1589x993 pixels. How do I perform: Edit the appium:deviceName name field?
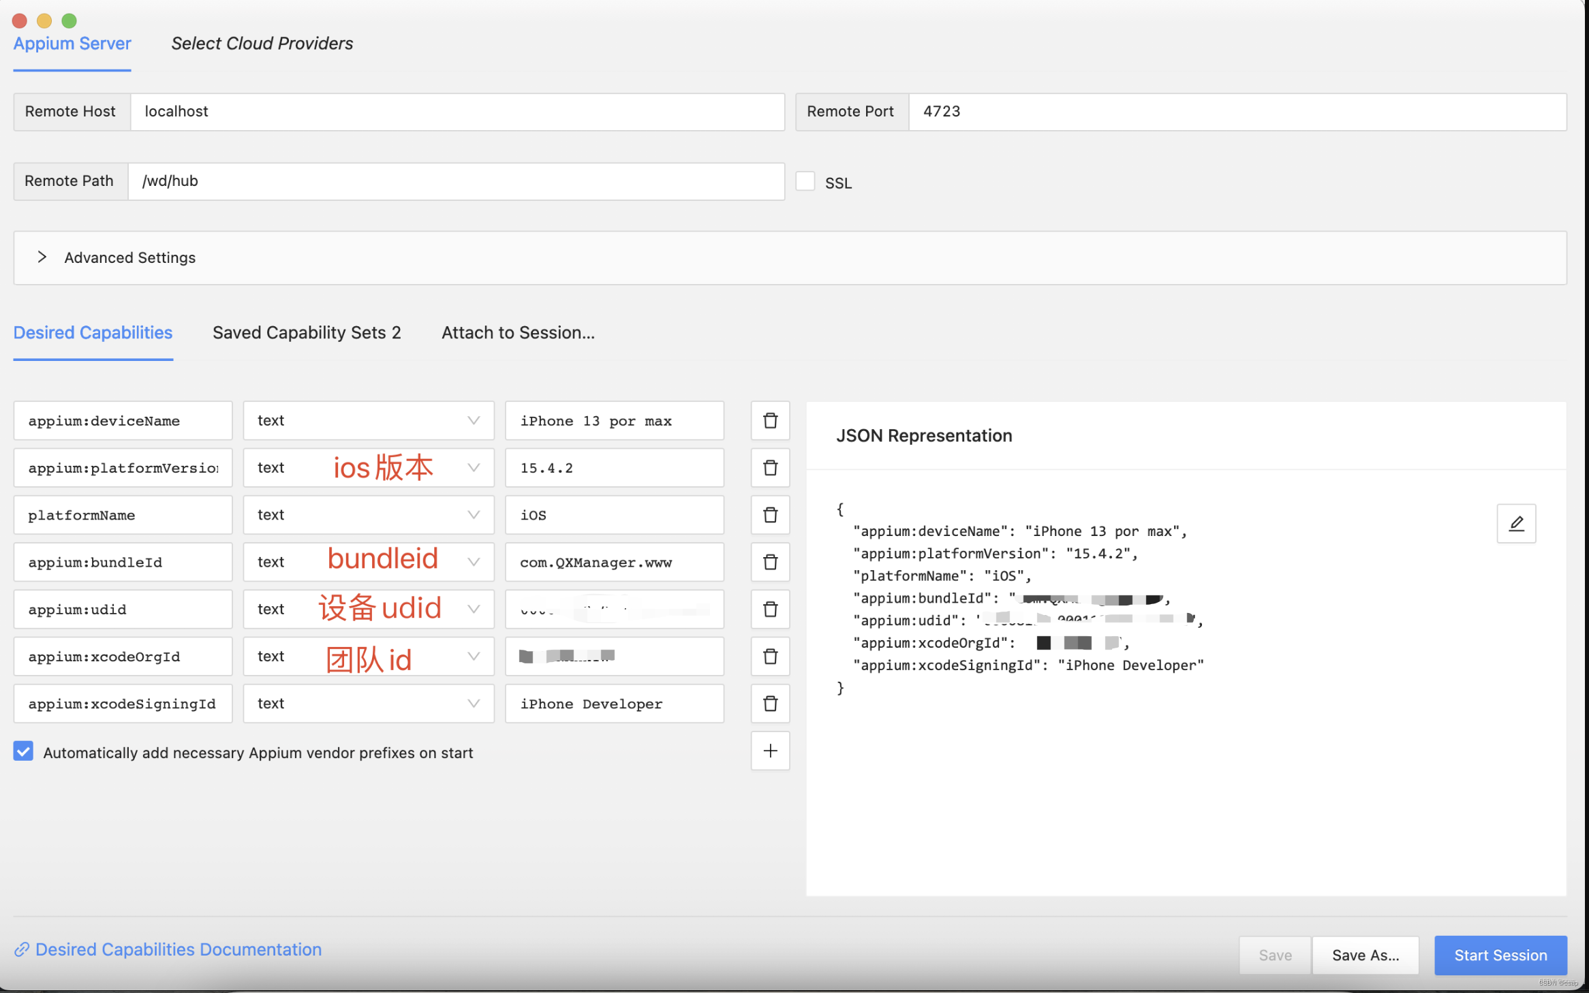pyautogui.click(x=123, y=420)
